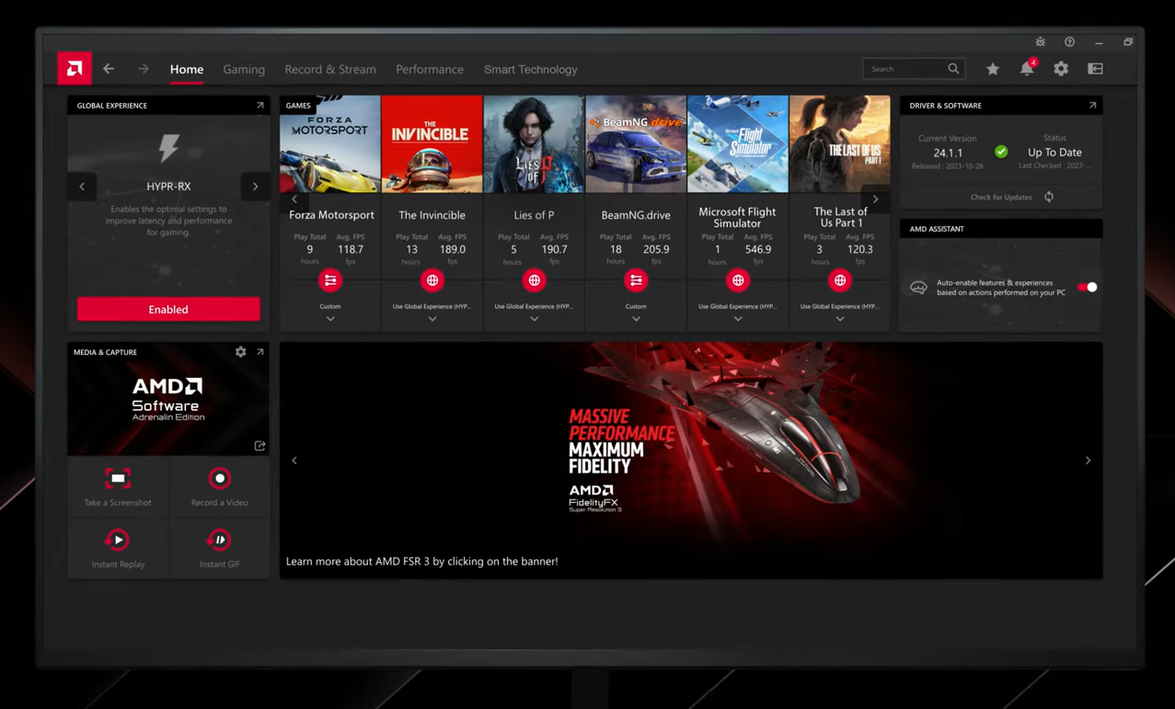Click the bug report icon
The height and width of the screenshot is (709, 1175).
pos(1041,42)
